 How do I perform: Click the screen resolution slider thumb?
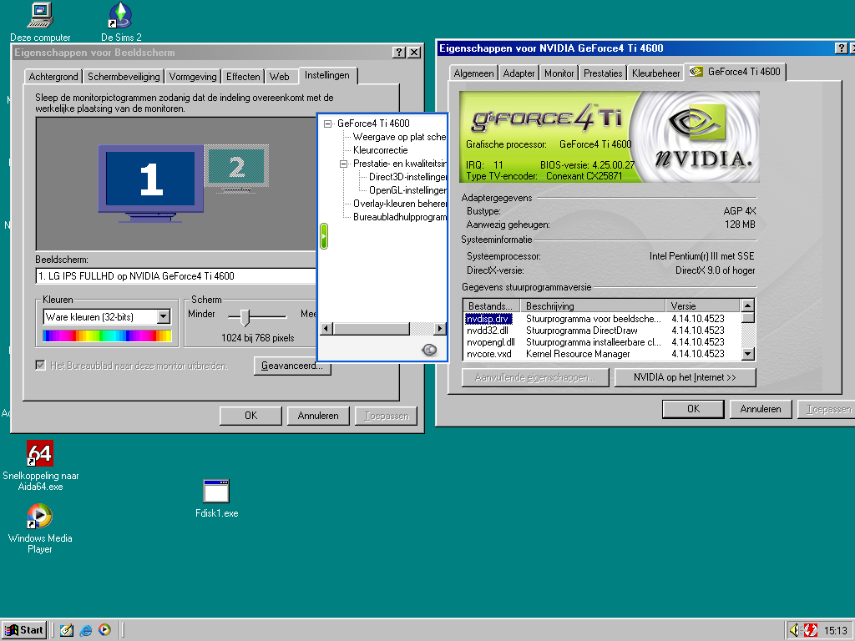245,316
